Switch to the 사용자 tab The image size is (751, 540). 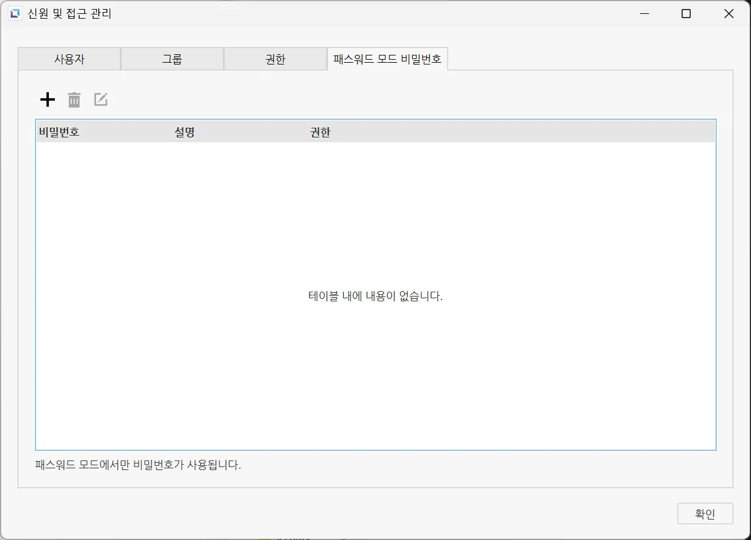(x=69, y=59)
